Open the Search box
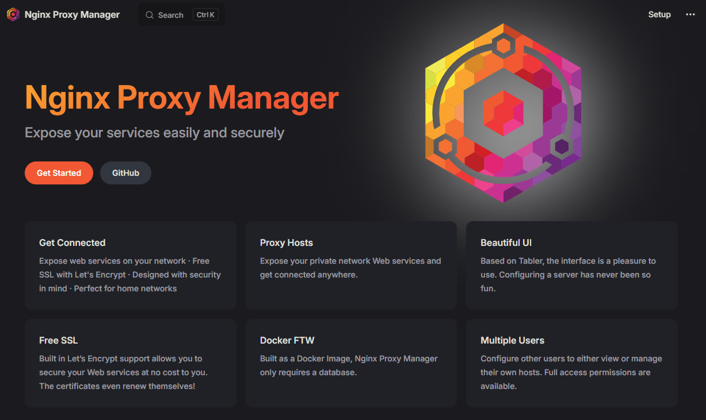 (x=182, y=15)
